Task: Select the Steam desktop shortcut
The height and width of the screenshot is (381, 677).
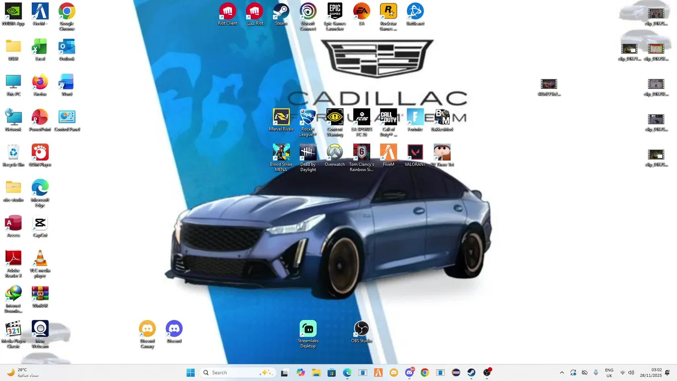Action: click(x=281, y=15)
